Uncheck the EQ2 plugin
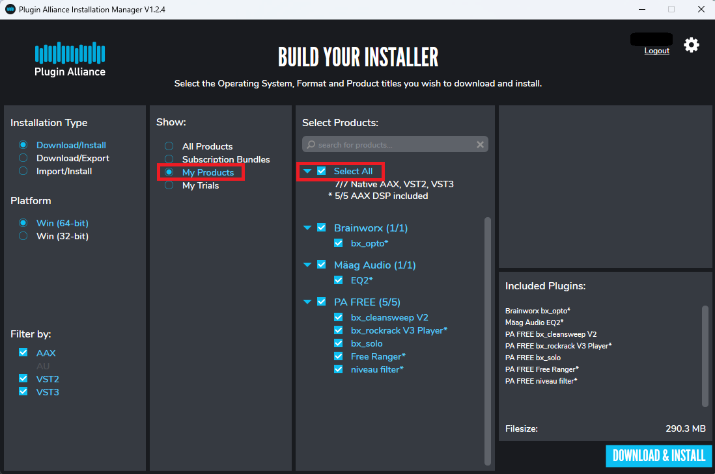 (339, 280)
